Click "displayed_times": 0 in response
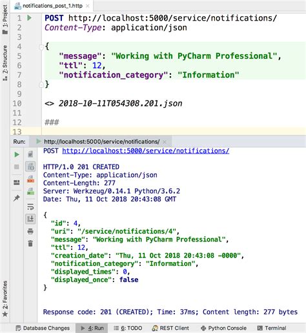The height and width of the screenshot is (333, 306). [90, 272]
